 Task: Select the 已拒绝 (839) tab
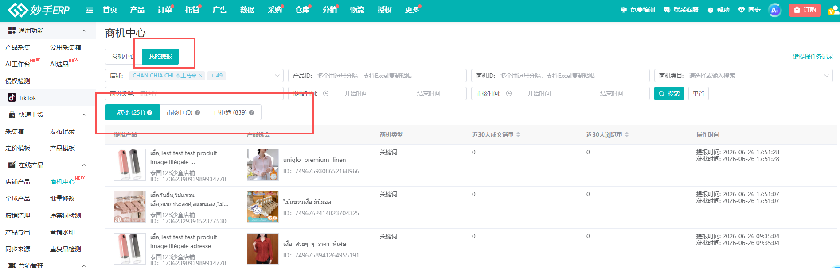click(x=234, y=112)
